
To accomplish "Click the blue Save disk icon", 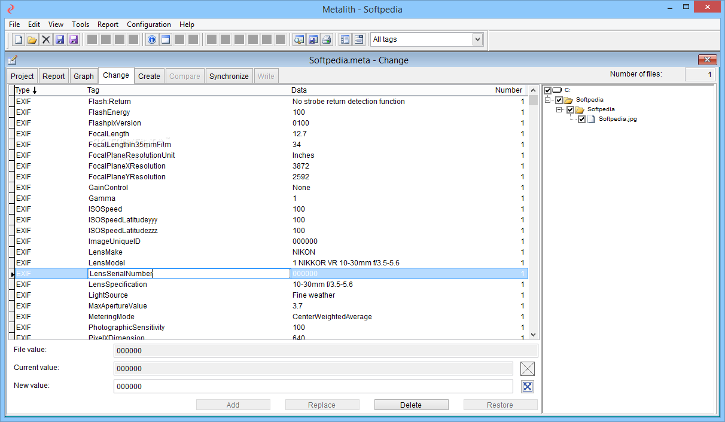I will [x=60, y=39].
